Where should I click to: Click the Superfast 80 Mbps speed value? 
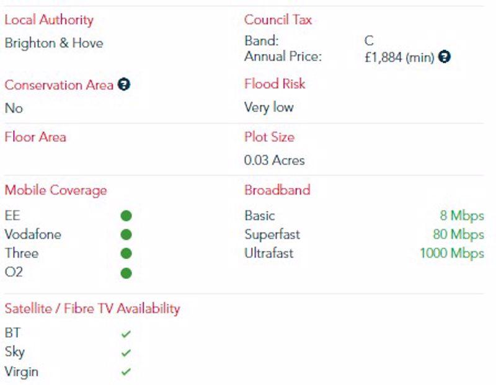pyautogui.click(x=459, y=235)
